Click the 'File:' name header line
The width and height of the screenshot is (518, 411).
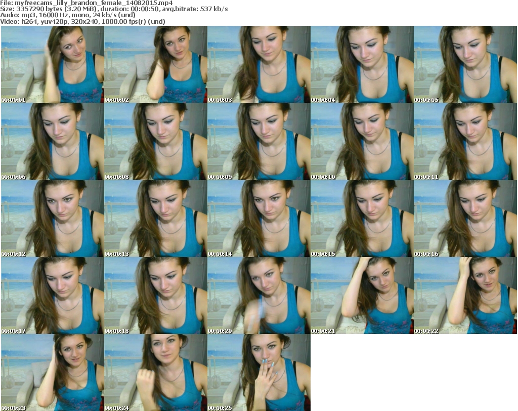tap(86, 3)
